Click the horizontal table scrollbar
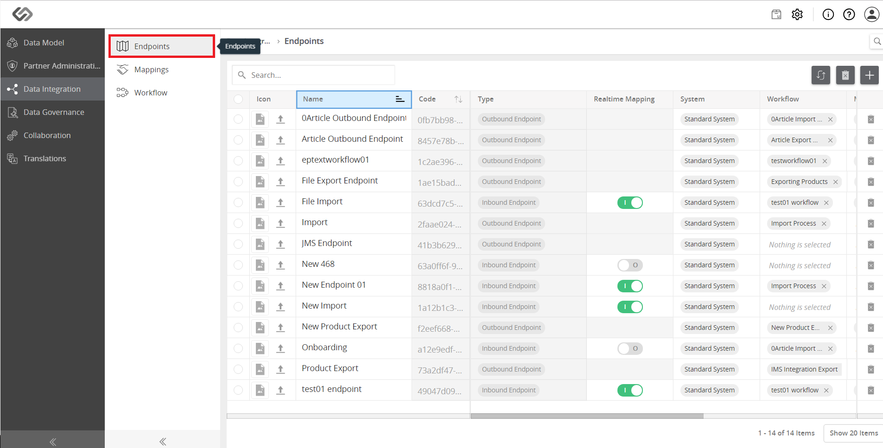Screen dimensions: 883x448 tap(587, 416)
